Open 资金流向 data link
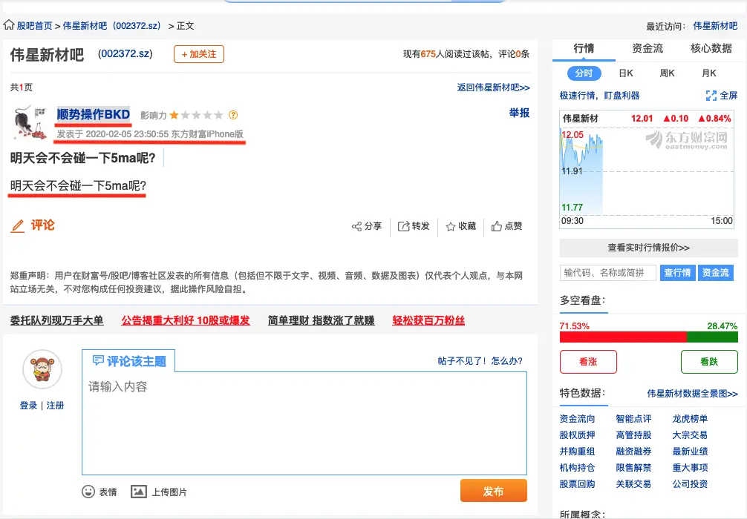The width and height of the screenshot is (747, 519). tap(577, 419)
